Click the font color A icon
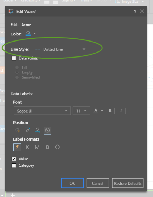This screenshot has height=197, width=153. click(96, 110)
